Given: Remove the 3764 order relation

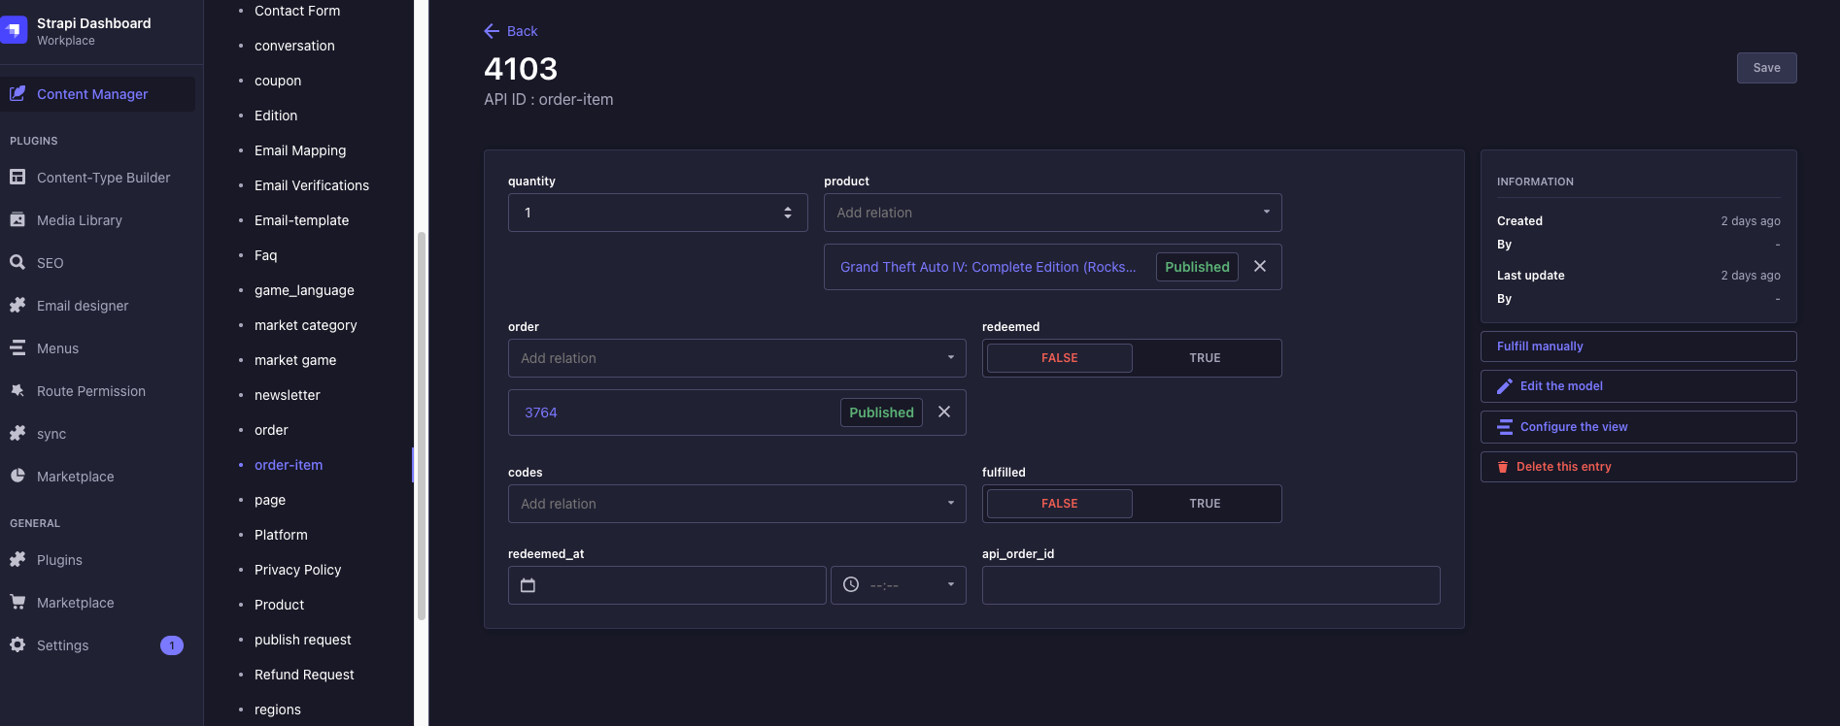Looking at the screenshot, I should [x=944, y=412].
